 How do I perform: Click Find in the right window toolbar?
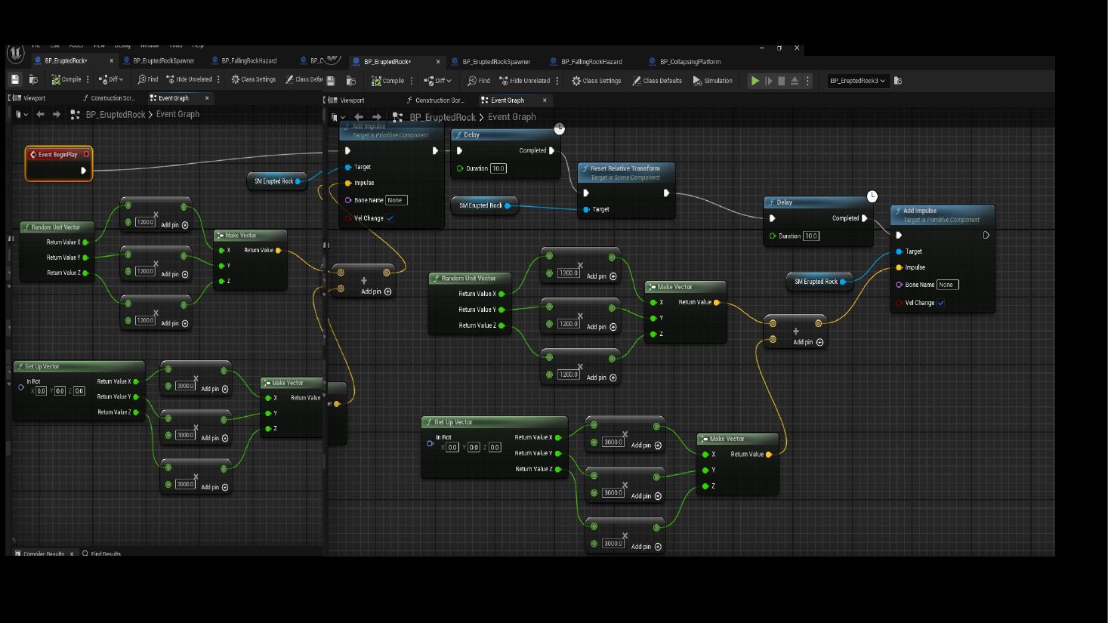(x=479, y=81)
